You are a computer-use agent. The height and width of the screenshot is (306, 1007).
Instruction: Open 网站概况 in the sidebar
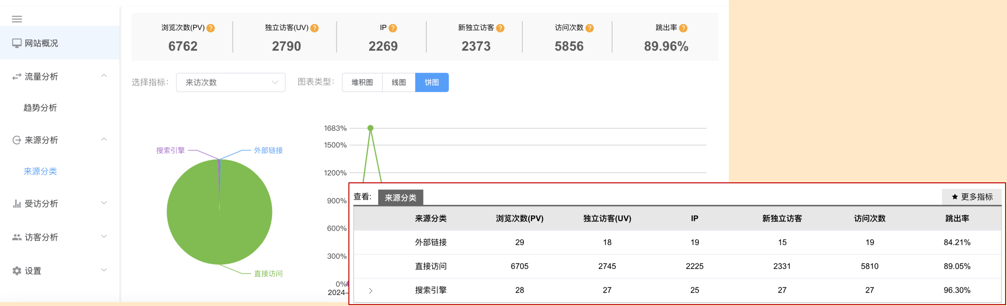(60, 43)
